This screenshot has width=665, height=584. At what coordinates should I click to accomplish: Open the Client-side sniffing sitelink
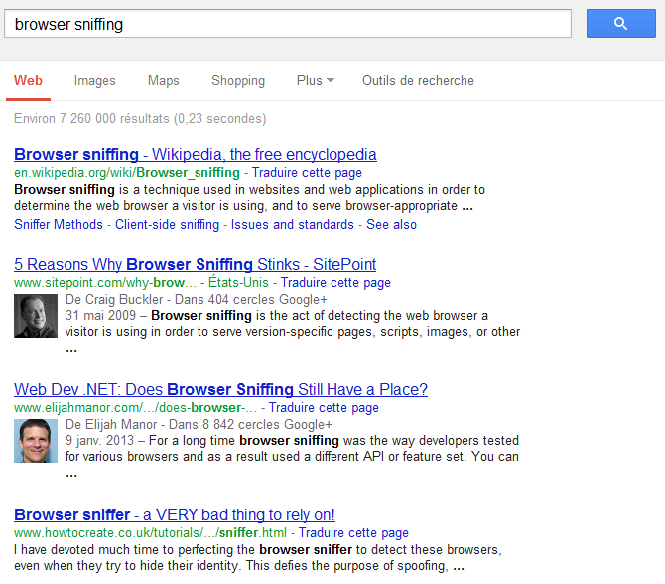click(167, 224)
